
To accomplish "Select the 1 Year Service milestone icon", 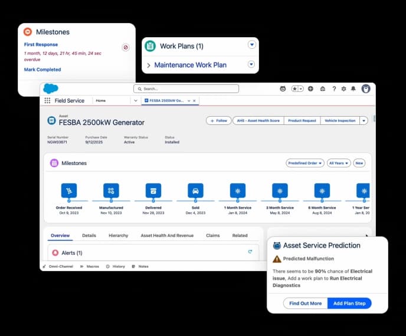I will (363, 191).
